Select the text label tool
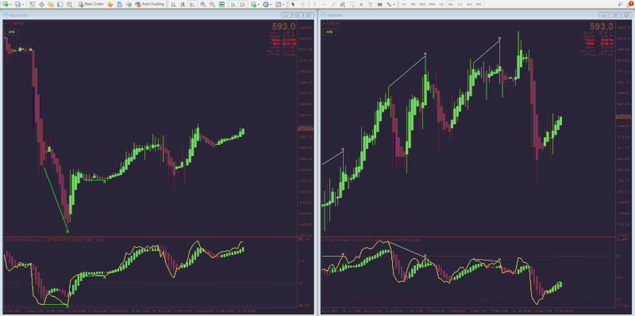This screenshot has height=316, width=635. 371,4
